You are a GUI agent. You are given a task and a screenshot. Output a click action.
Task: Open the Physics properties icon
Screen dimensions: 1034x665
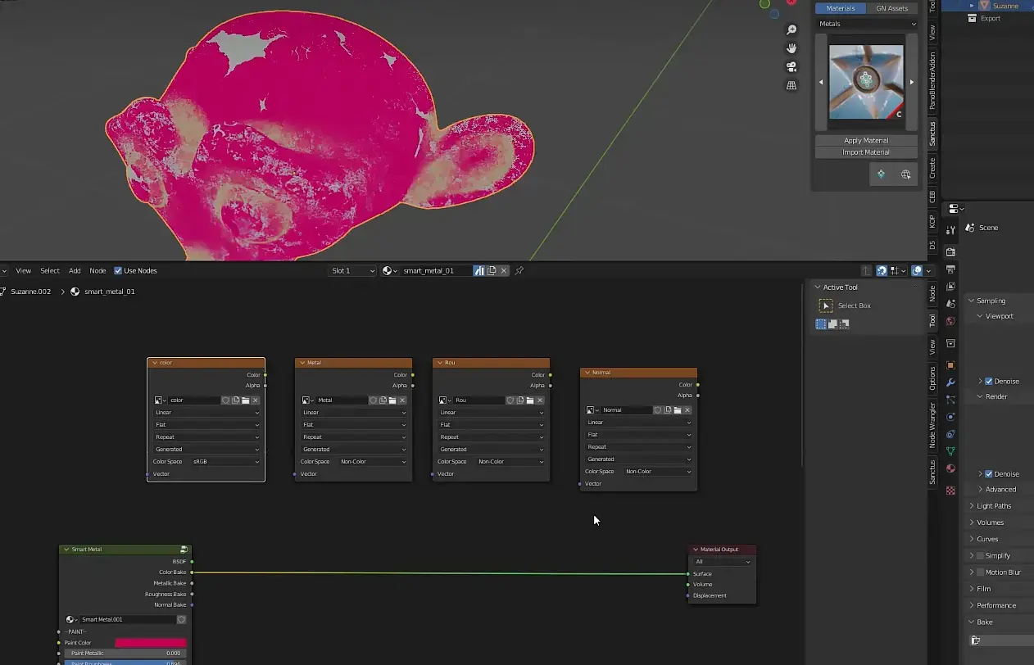(x=950, y=417)
